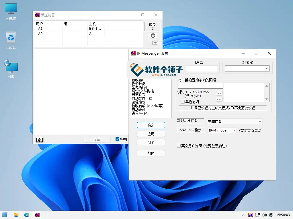293x219 pixels.
Task: Open the network status tray icon
Action: [257, 215]
